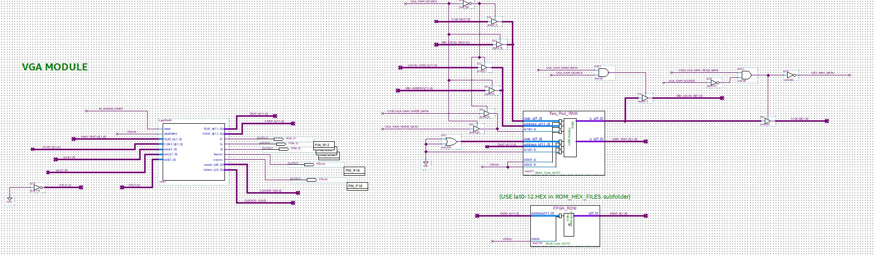Click the vsync port on vga80x40
Image resolution: width=875 pixels, height=256 pixels.
pyautogui.click(x=218, y=159)
